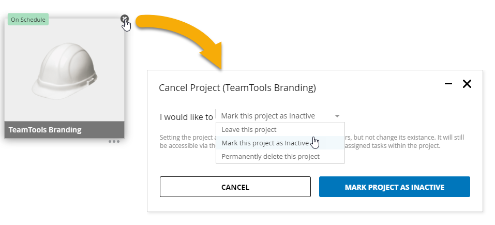495x225 pixels.
Task: Close the Cancel Project dialog with X
Action: tap(467, 84)
